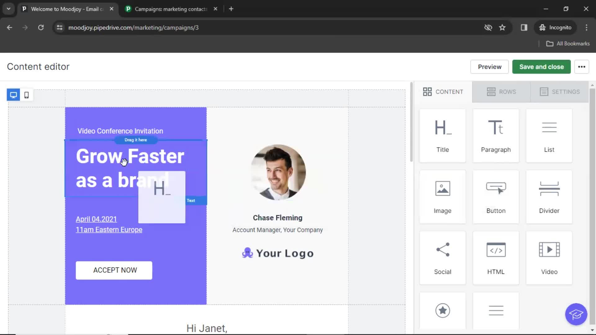Viewport: 596px width, 335px height.
Task: Select the Paragraph content block
Action: [496, 136]
